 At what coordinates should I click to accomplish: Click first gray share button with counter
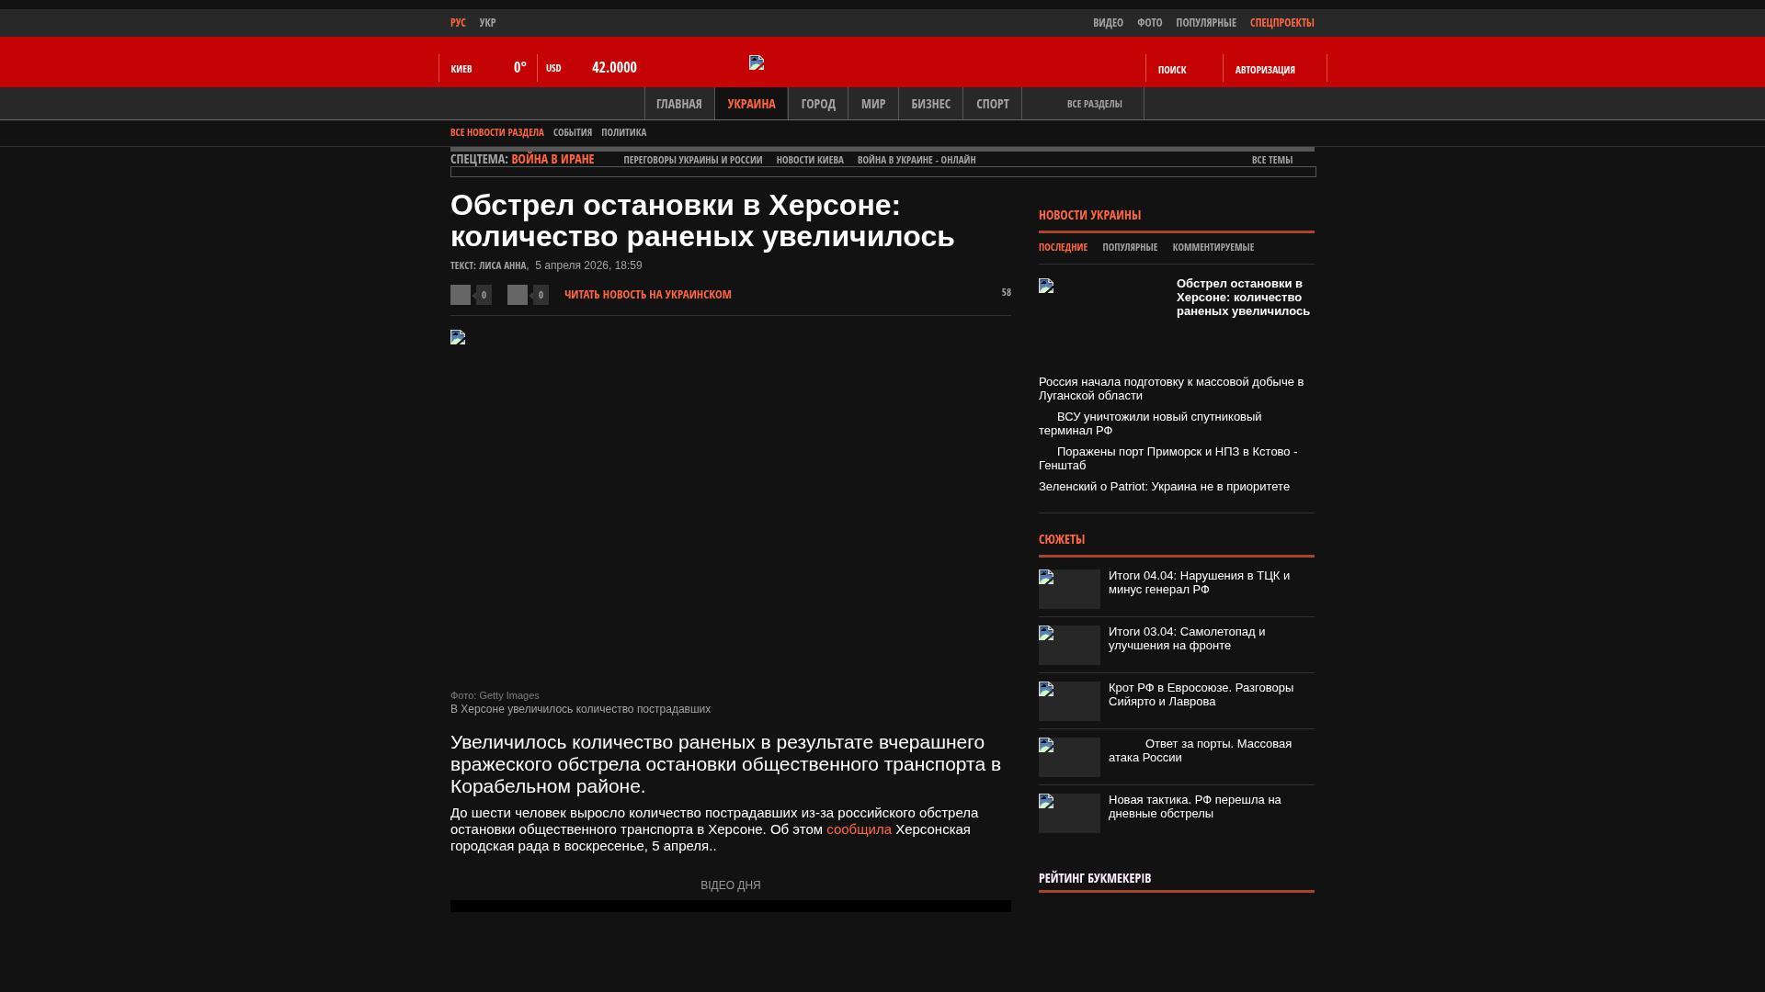pyautogui.click(x=461, y=295)
